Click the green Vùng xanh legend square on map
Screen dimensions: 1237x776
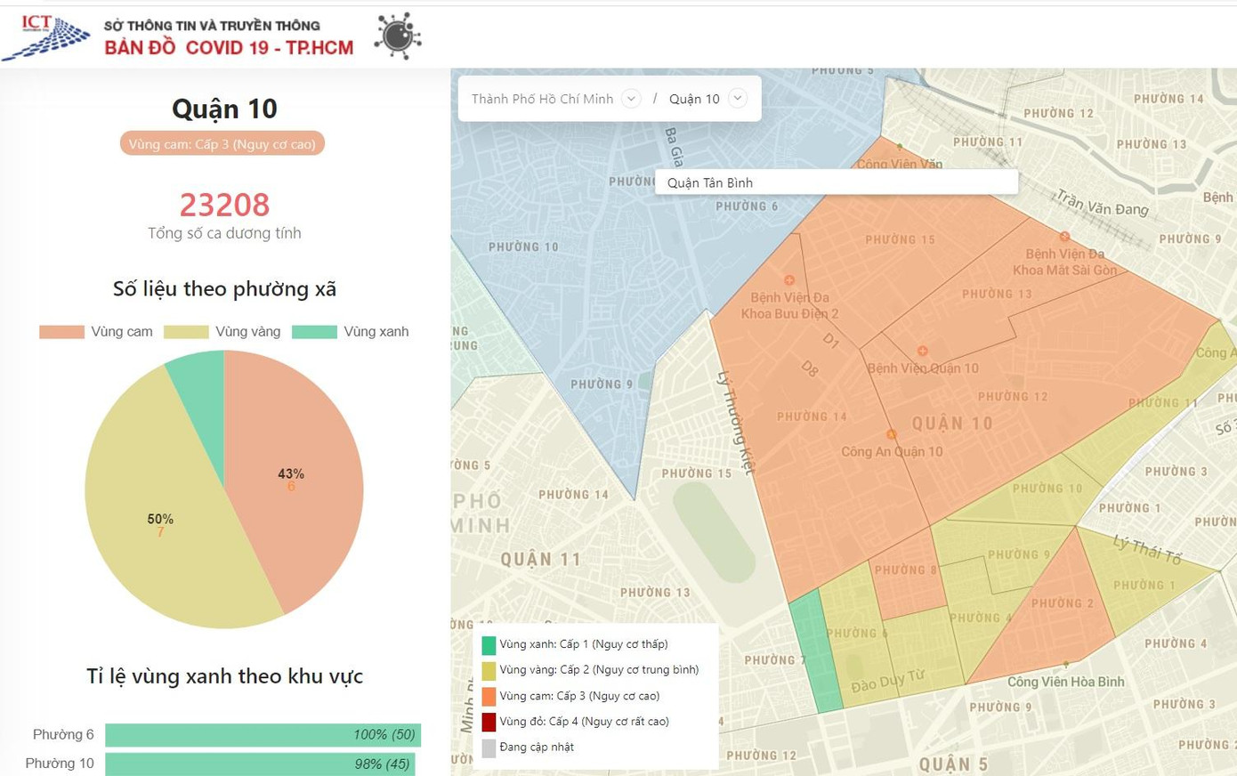(x=489, y=645)
